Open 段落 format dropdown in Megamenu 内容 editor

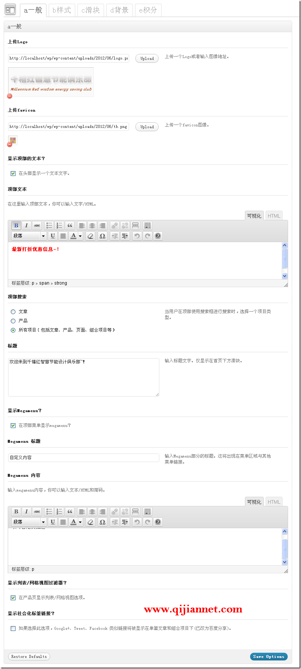tap(29, 522)
